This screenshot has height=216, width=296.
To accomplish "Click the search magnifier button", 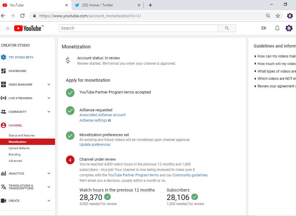I will pos(227,28).
